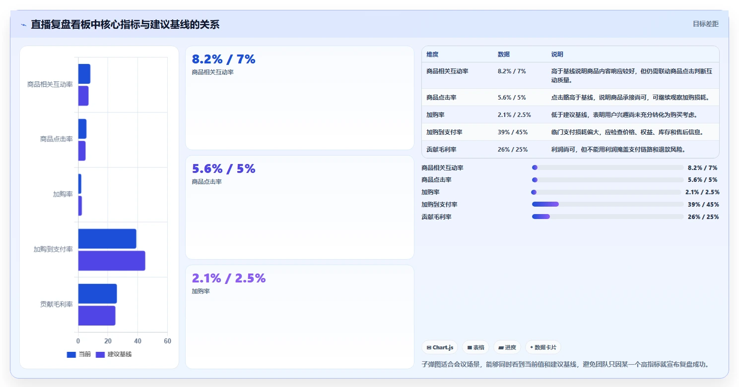The width and height of the screenshot is (739, 387).
Task: Click the 贡献毛利率 table row name
Action: point(441,150)
